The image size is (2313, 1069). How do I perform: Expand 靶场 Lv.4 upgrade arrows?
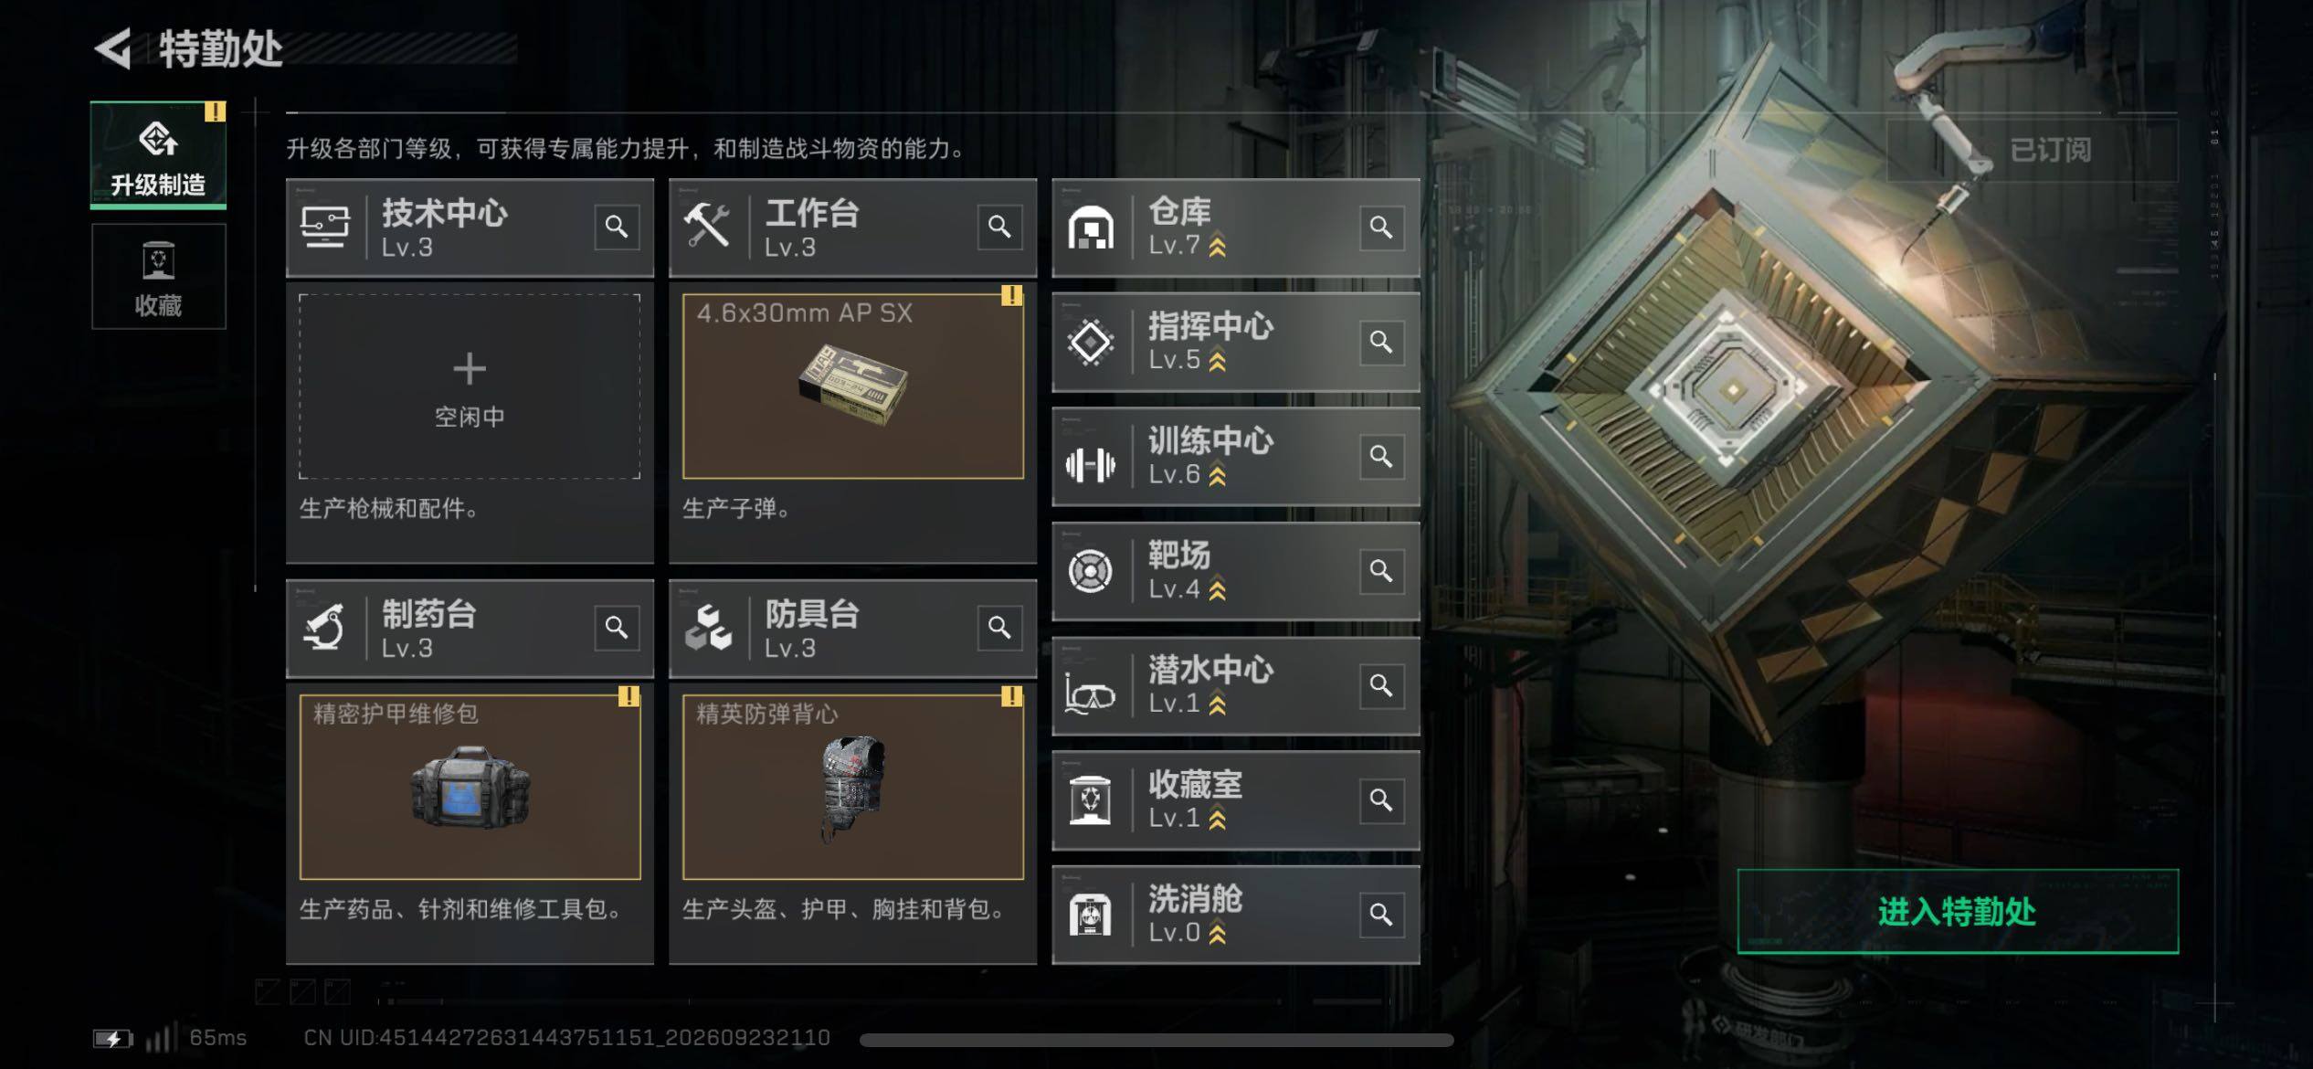pyautogui.click(x=1218, y=590)
